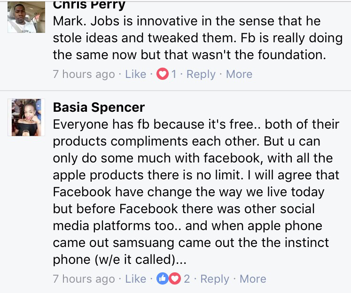Reply to Chris Perry's comment
351x293 pixels.
201,74
